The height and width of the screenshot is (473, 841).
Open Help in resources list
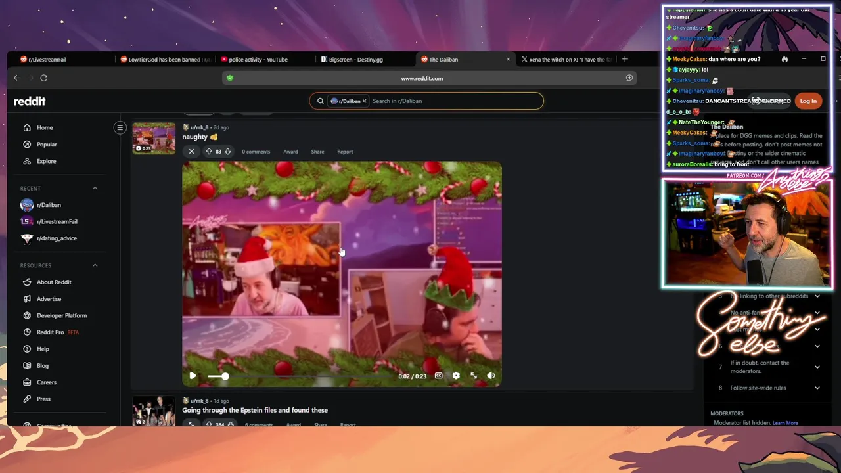pos(43,349)
